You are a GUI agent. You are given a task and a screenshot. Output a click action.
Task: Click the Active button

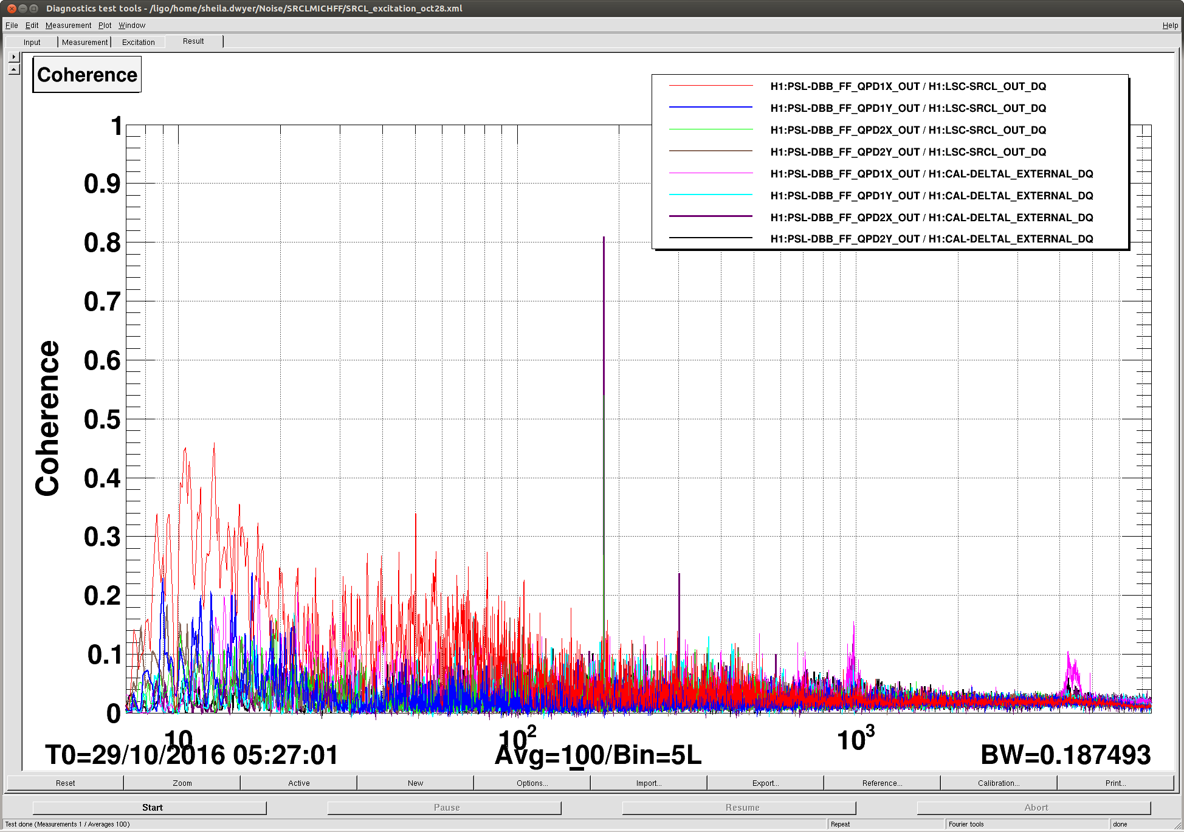(x=298, y=783)
